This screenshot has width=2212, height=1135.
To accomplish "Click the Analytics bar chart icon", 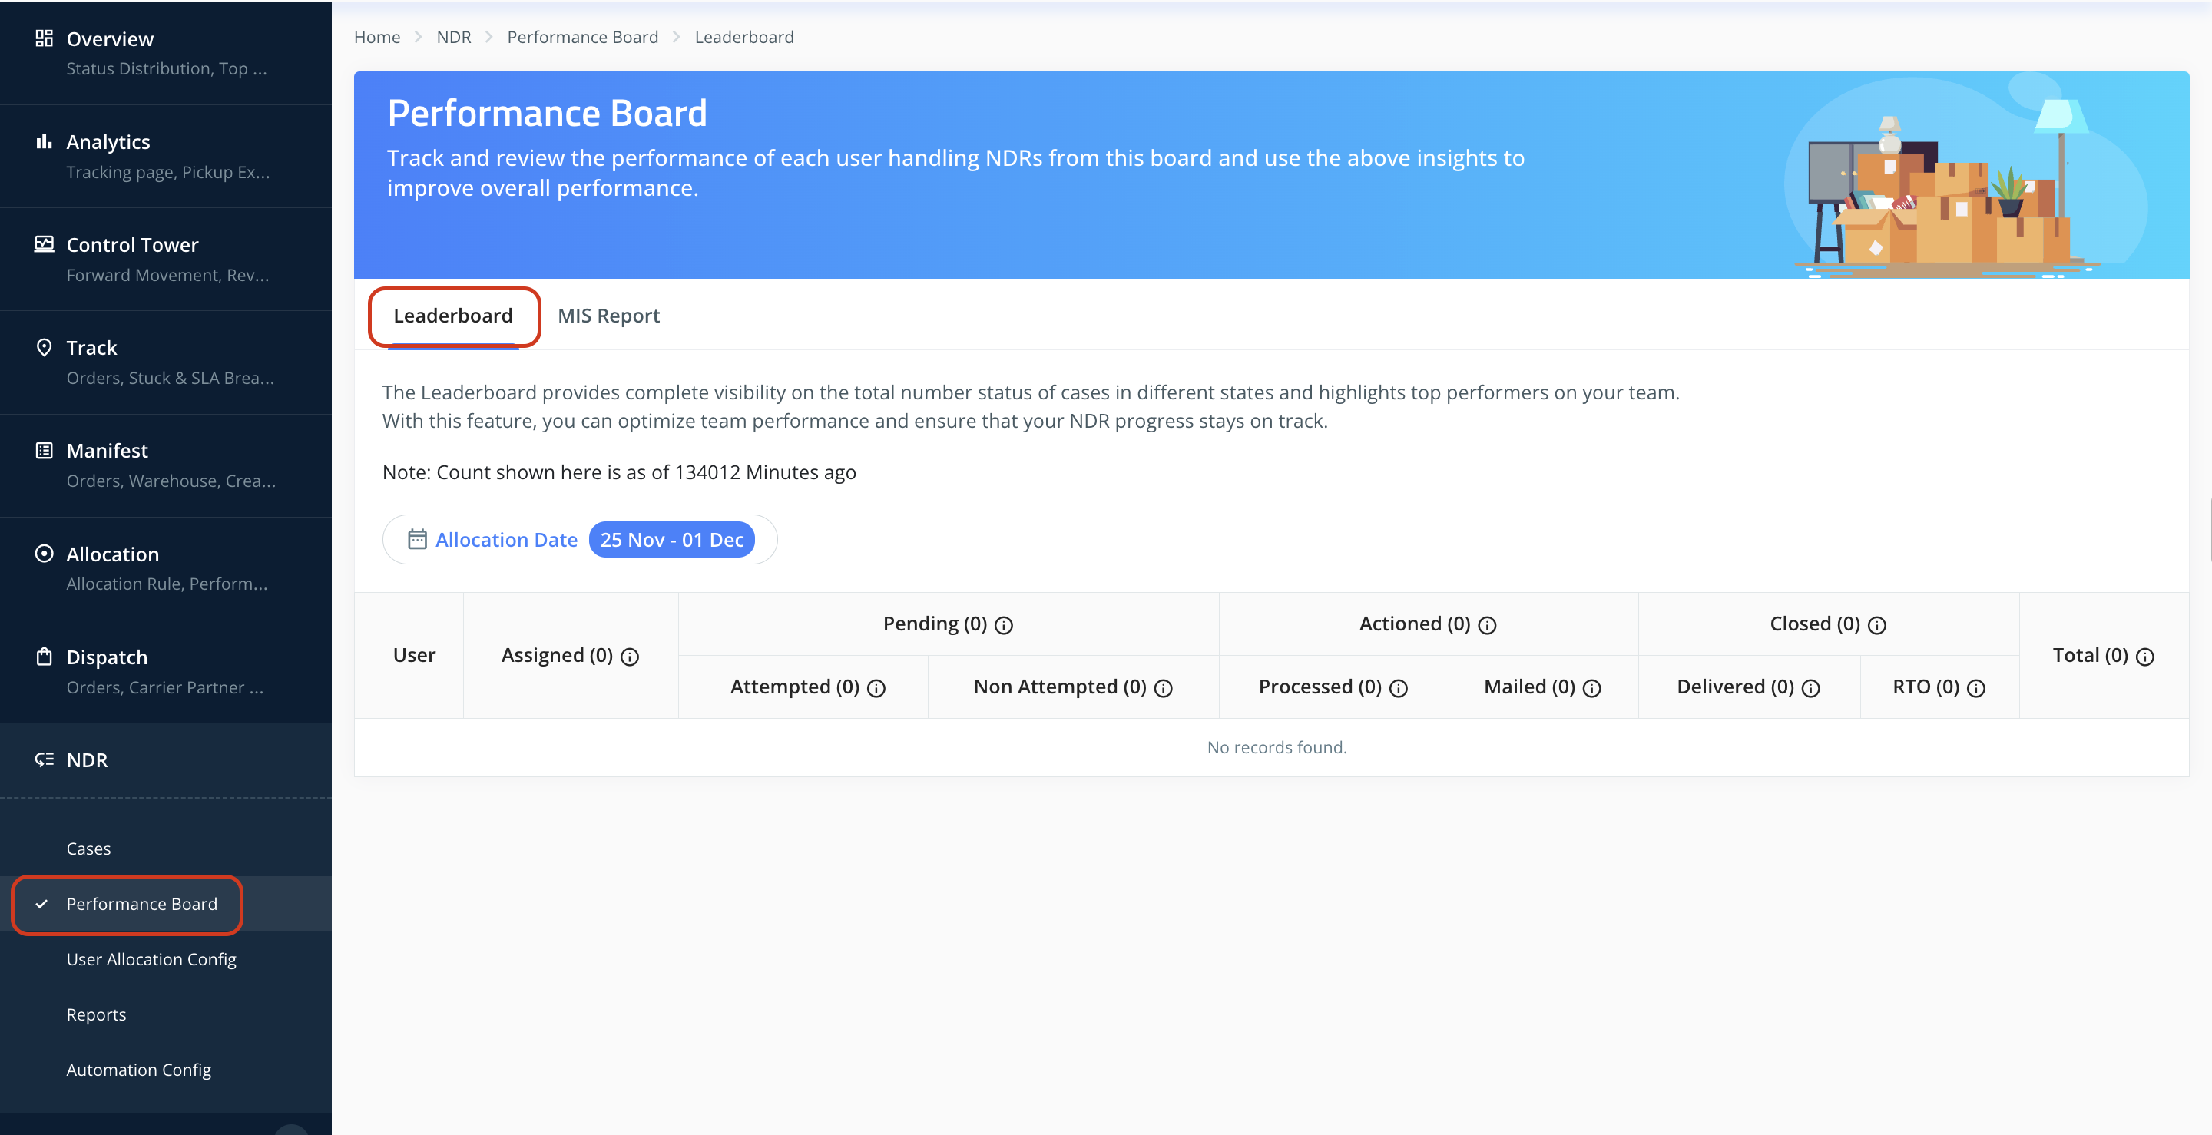I will [x=44, y=141].
